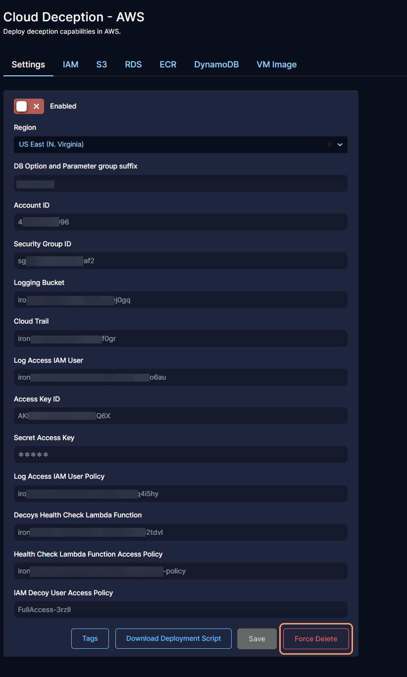The width and height of the screenshot is (407, 677).
Task: Select the Settings tab
Action: (28, 64)
